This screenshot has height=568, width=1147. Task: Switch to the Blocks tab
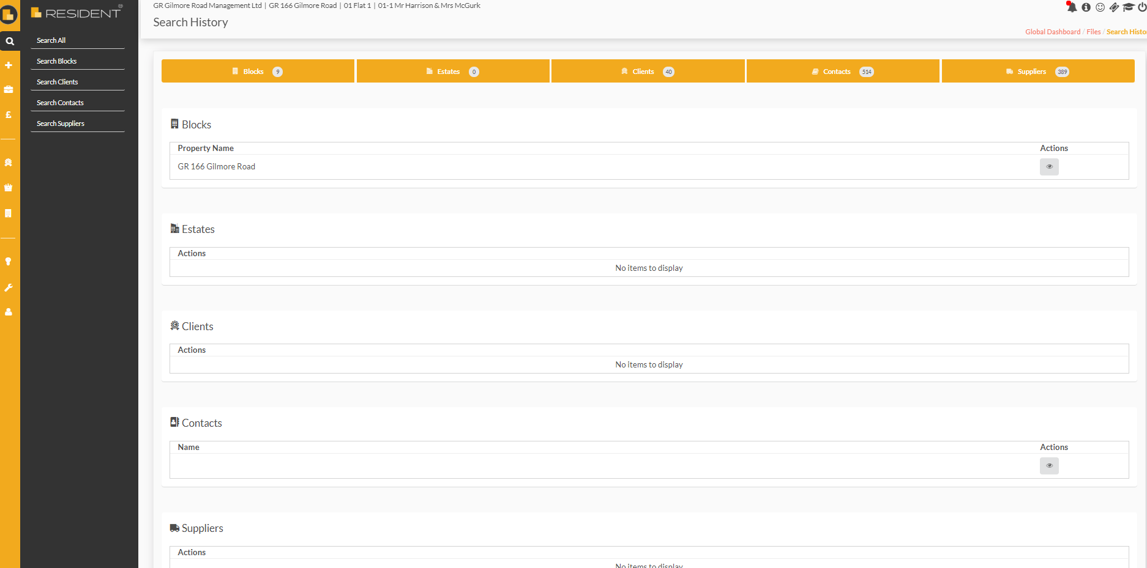258,71
